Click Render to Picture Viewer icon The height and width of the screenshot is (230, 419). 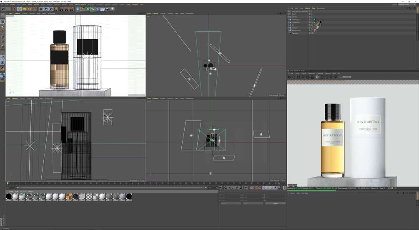(67, 9)
